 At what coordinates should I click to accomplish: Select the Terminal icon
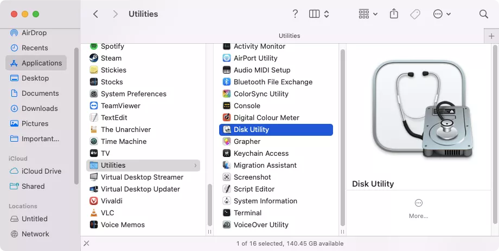(x=227, y=213)
